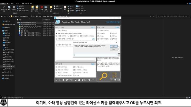Select the scan folders/files only radio button
Image resolution: width=191 pixels, height=107 pixels.
(56, 45)
